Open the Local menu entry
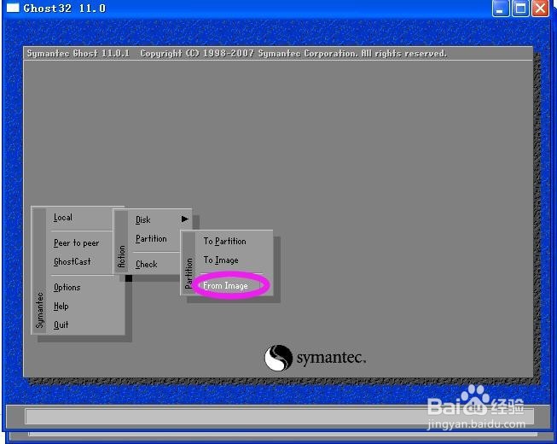This screenshot has width=557, height=444. click(63, 218)
